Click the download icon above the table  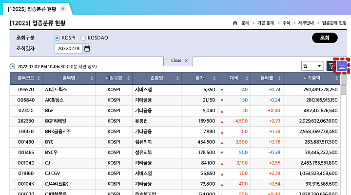(x=342, y=66)
